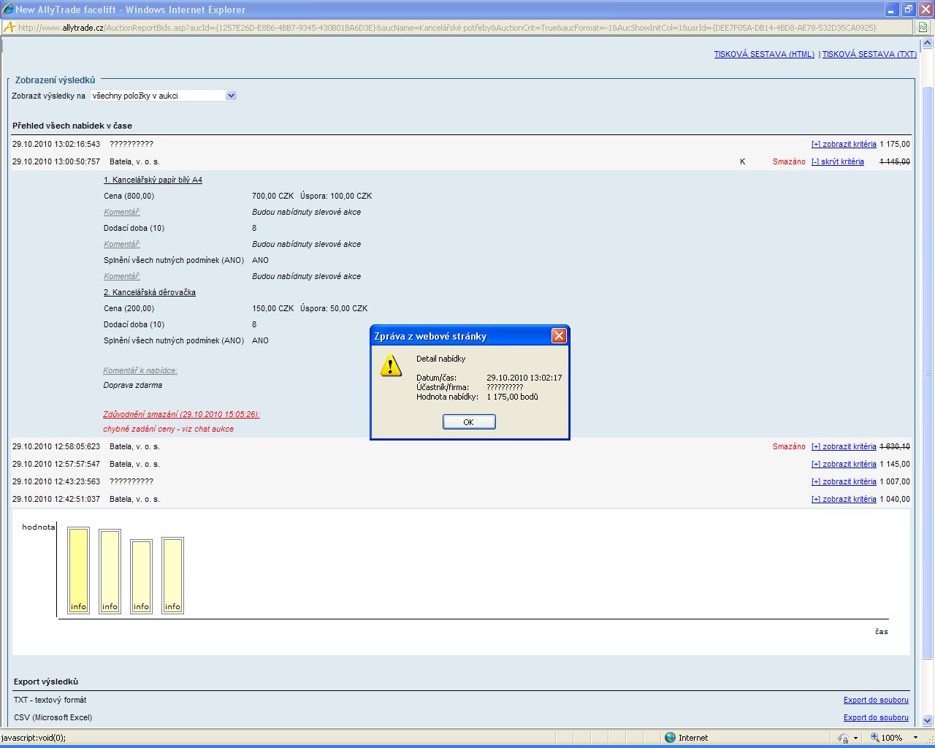Restore the Internet Explorer window
Viewport: 935px width, 748px height.
click(909, 9)
